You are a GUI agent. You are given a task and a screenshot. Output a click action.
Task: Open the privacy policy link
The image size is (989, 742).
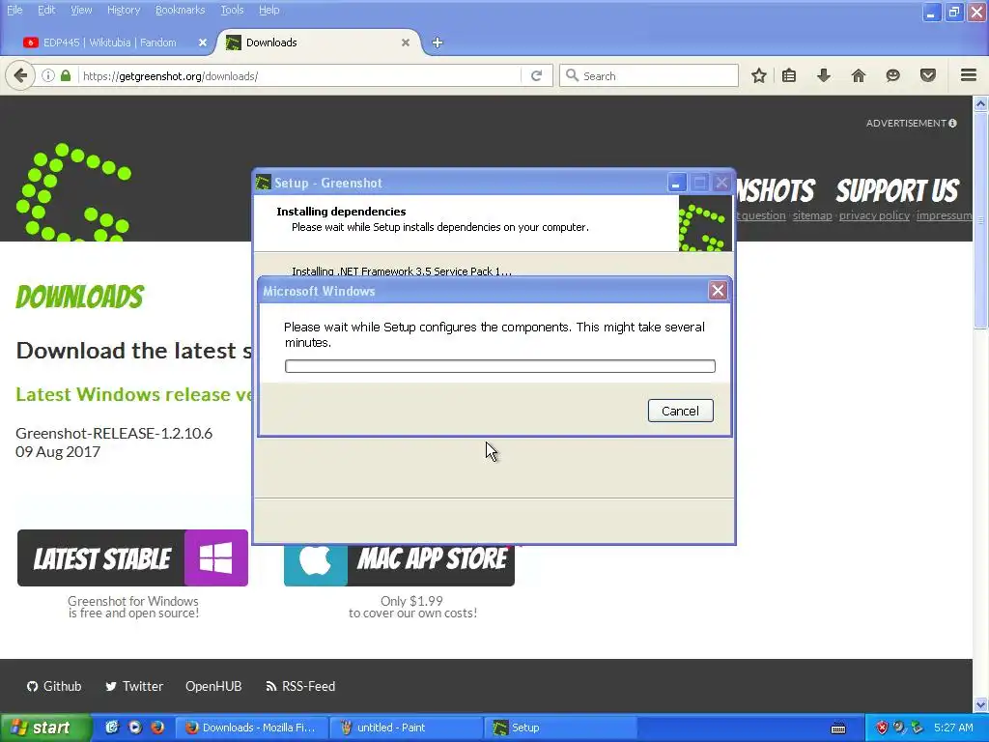tap(874, 215)
